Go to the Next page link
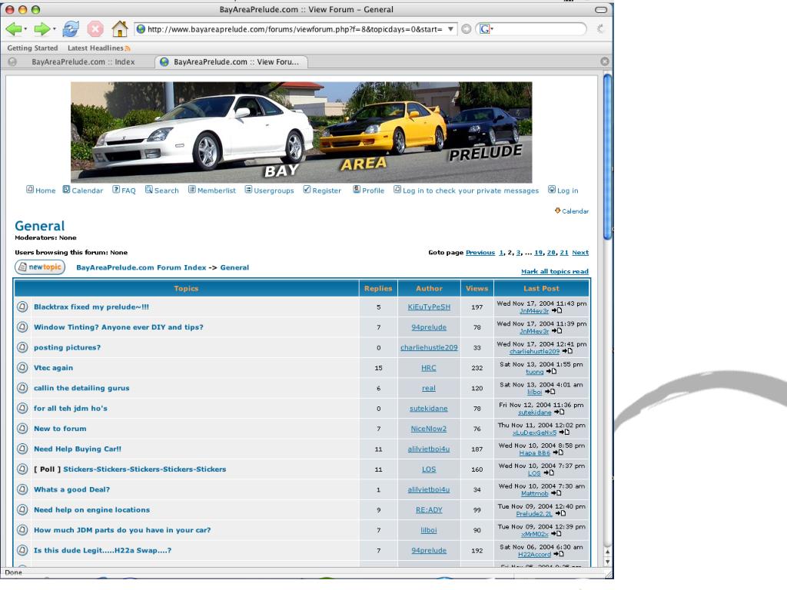This screenshot has width=787, height=590. [x=580, y=252]
